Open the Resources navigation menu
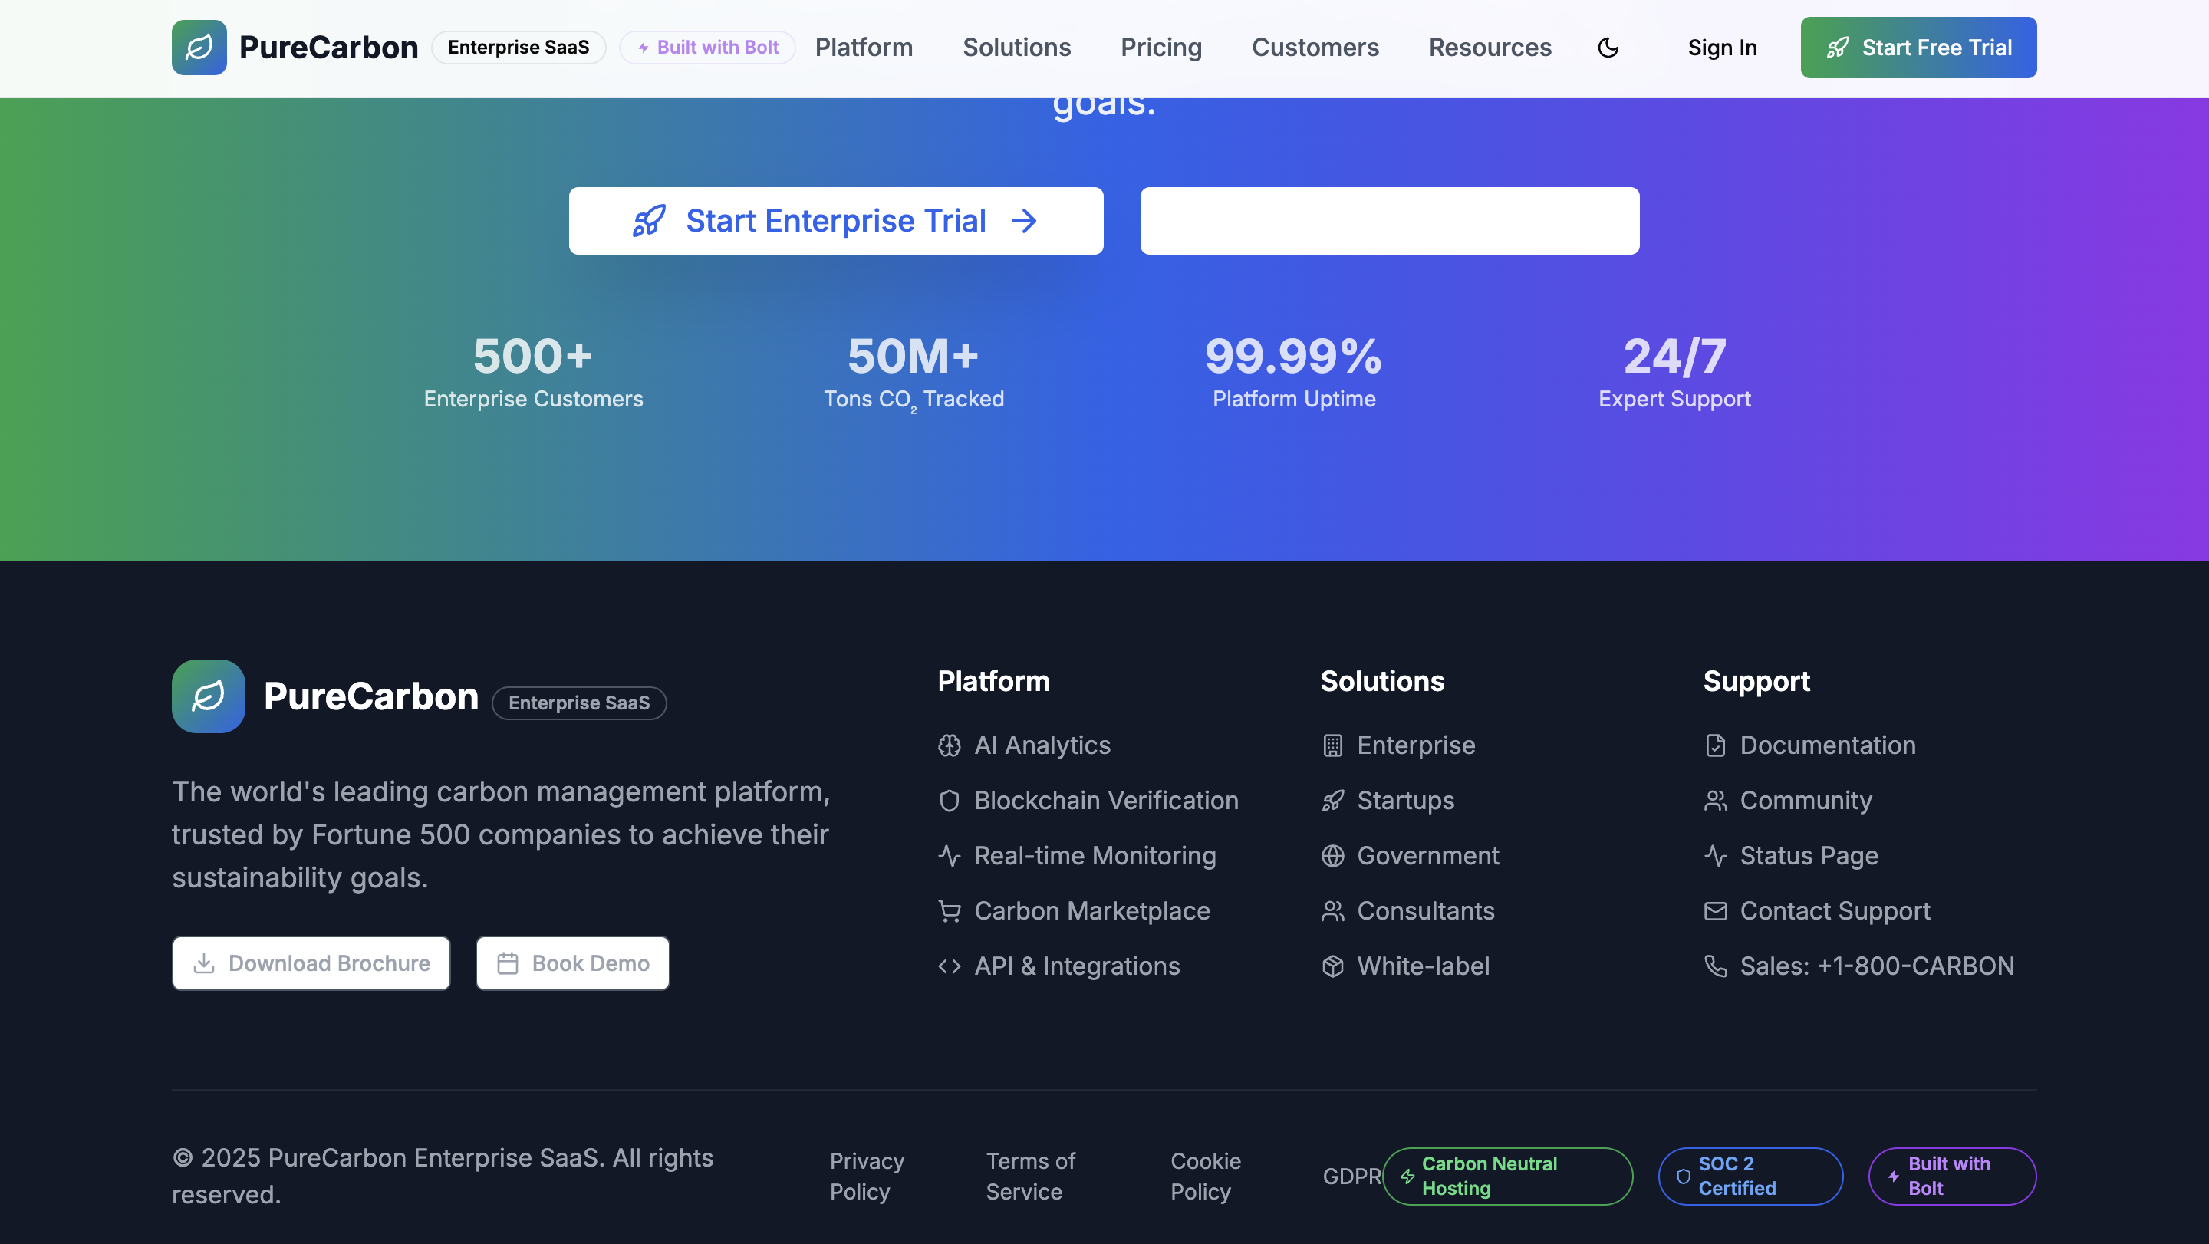The image size is (2209, 1244). coord(1490,47)
